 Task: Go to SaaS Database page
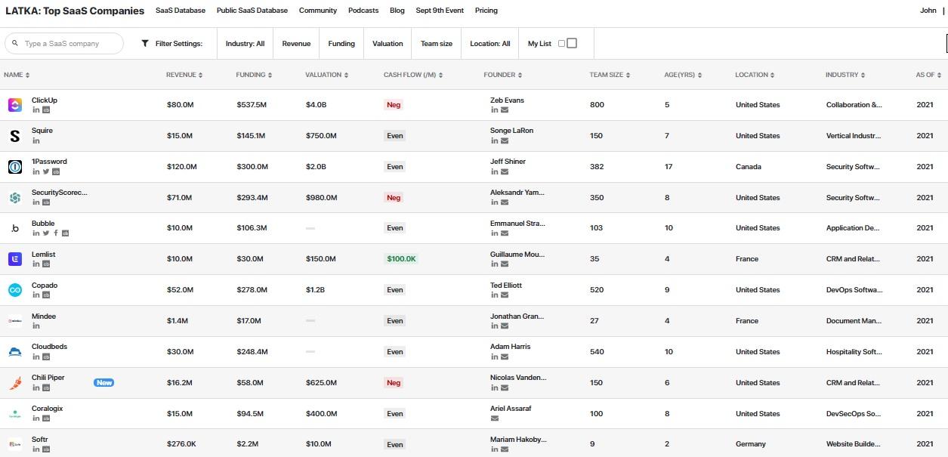tap(181, 11)
